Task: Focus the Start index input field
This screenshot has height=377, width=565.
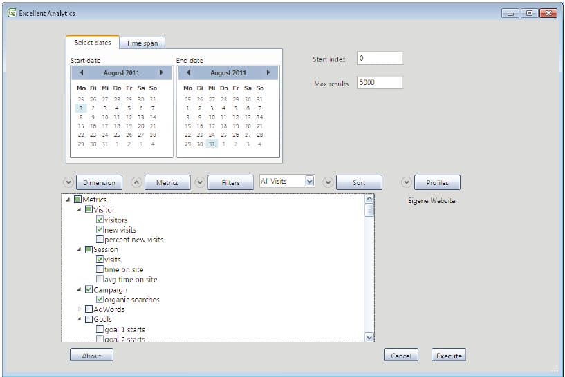Action: pos(380,58)
